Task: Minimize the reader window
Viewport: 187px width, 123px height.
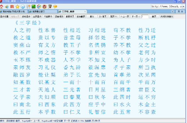Action: coord(175,1)
